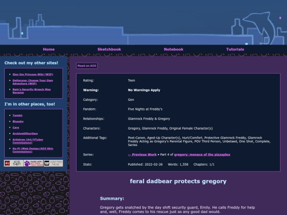
Task: Click the 'Series:' label
Action: (x=88, y=154)
